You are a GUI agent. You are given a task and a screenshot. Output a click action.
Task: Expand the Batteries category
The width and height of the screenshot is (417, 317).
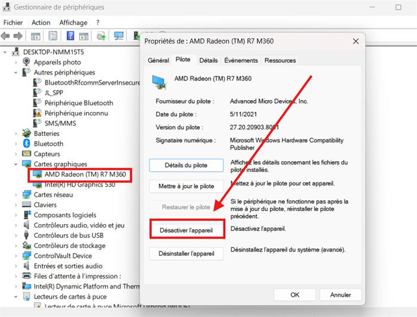pos(15,133)
